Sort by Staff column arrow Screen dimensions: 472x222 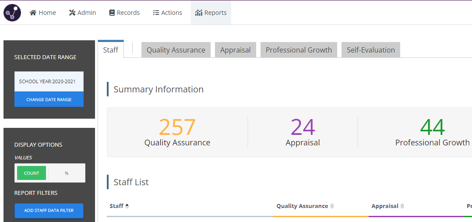tap(127, 206)
